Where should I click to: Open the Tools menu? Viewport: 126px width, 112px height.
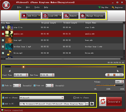pos(37,7)
